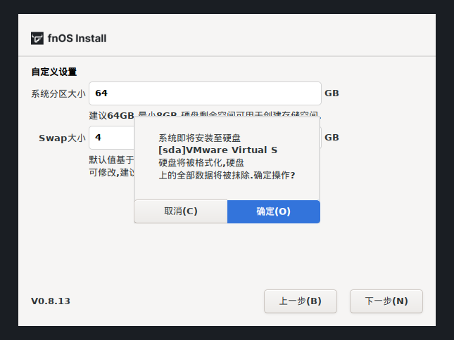
Task: Focus the system partition size field showing 64
Action: point(204,93)
